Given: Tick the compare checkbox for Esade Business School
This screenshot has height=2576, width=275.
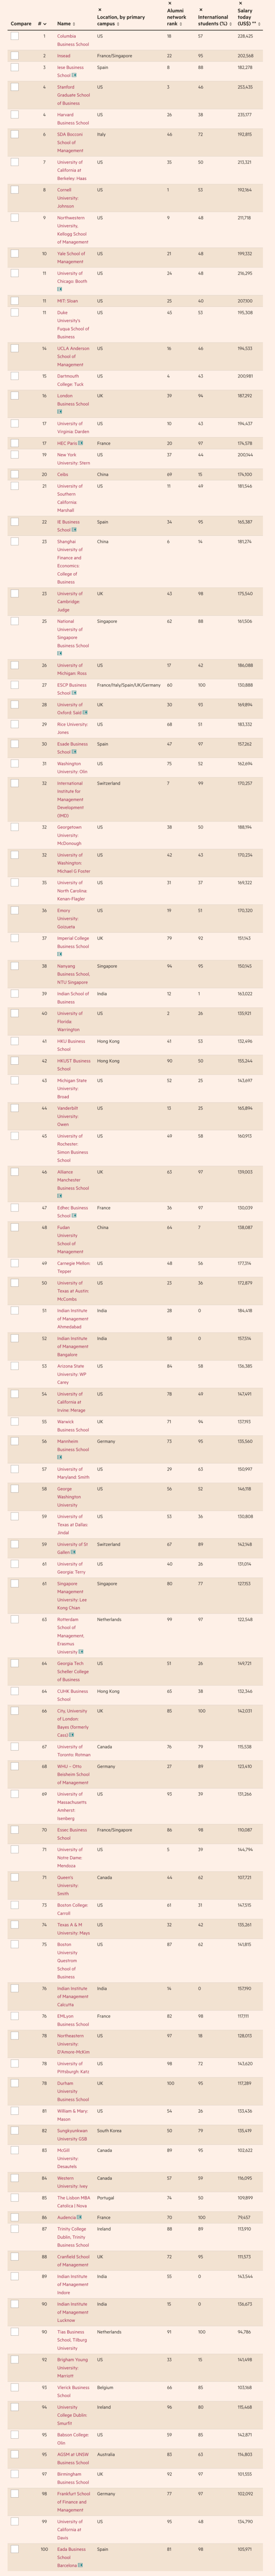Looking at the screenshot, I should [15, 744].
